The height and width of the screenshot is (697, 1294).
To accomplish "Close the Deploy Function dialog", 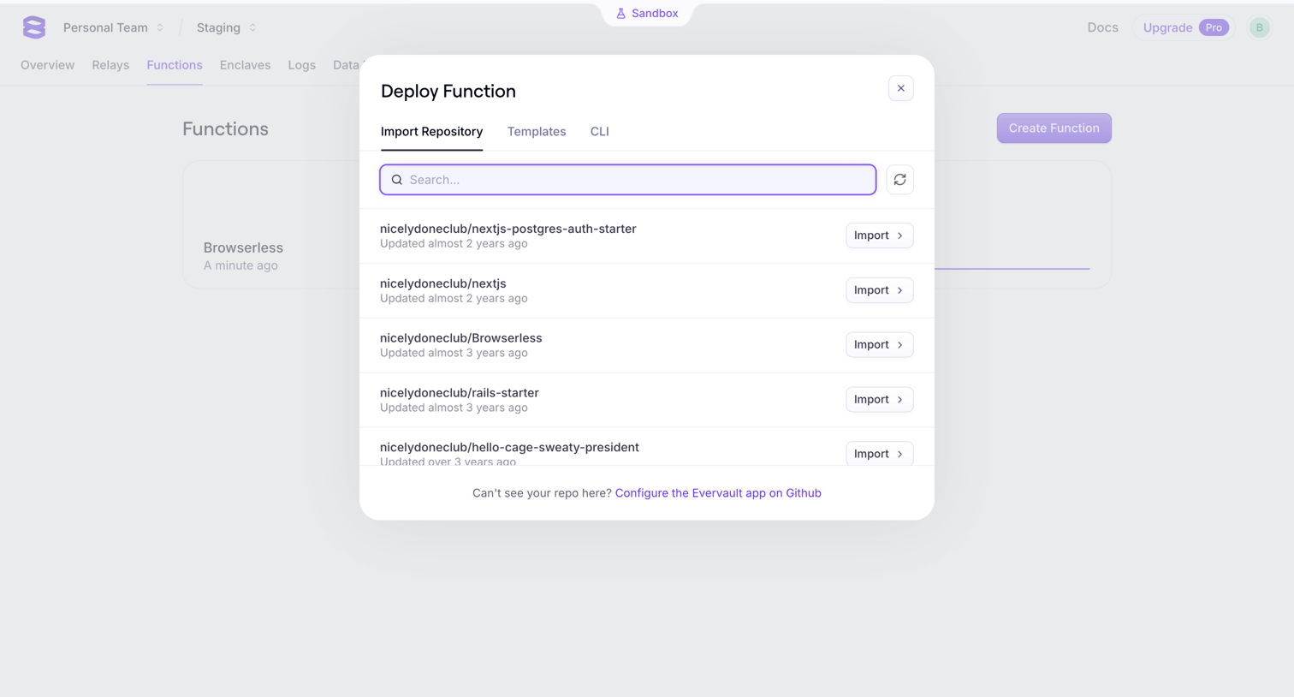I will 900,88.
